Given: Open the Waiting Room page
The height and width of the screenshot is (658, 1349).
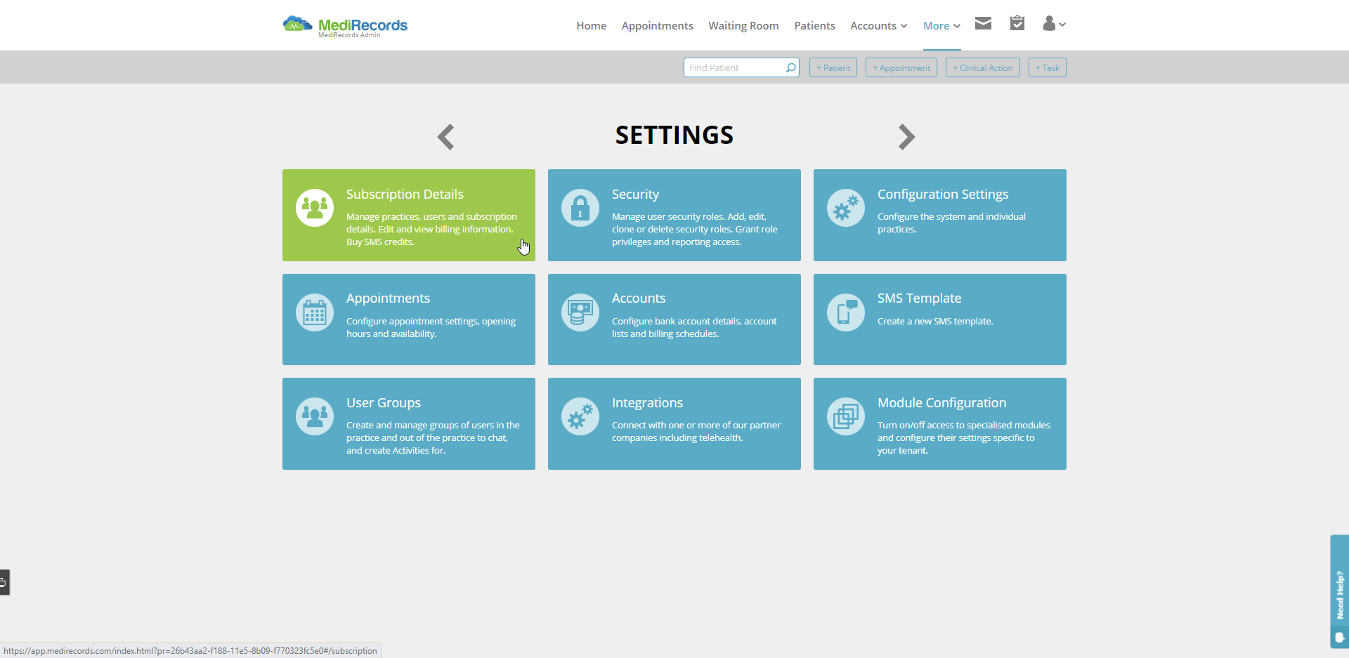Looking at the screenshot, I should coord(743,26).
